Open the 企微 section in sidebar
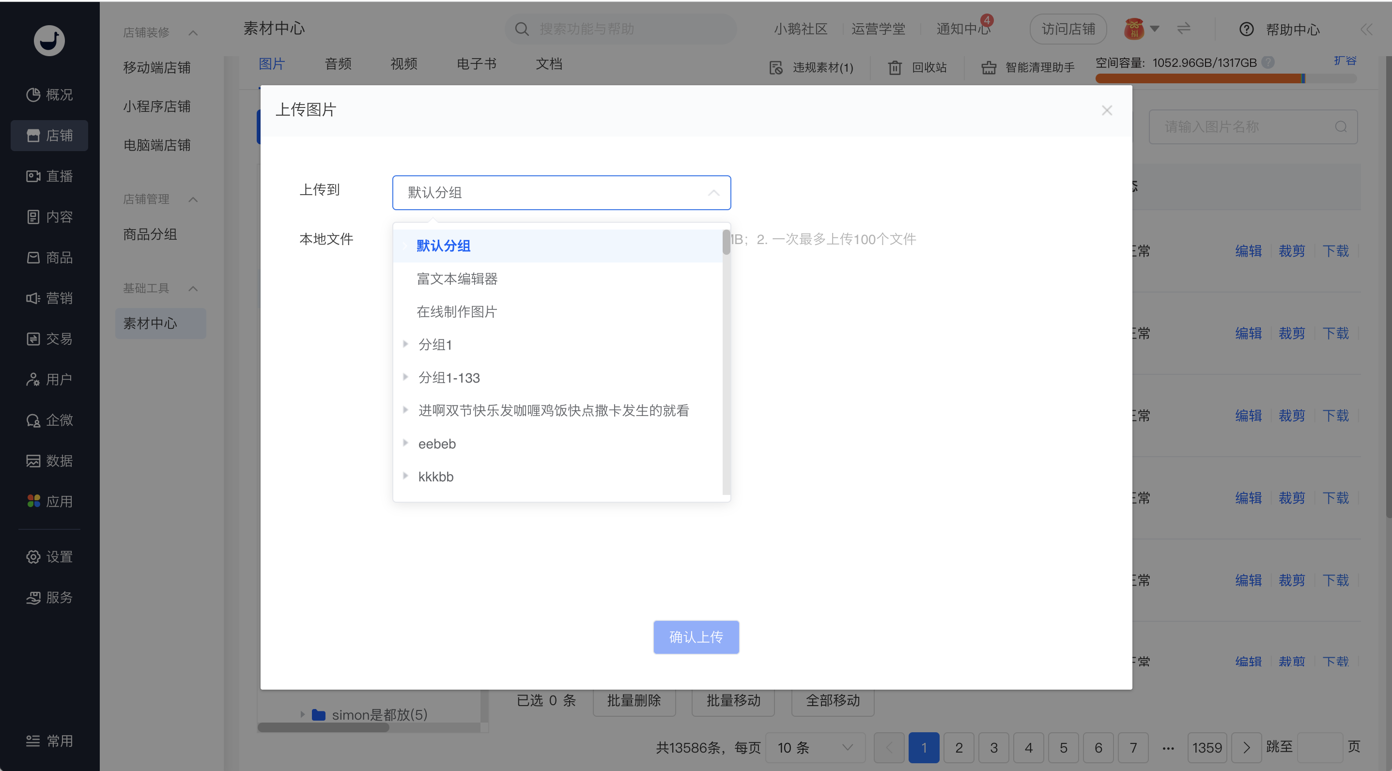 pos(49,420)
